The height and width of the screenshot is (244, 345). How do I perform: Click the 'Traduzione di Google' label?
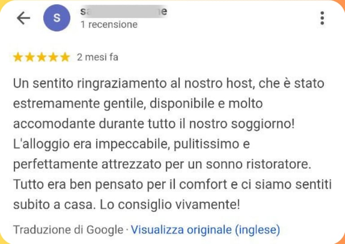[x=68, y=230]
